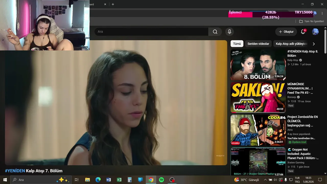This screenshot has height=184, width=327.
Task: Click the main video player
Action: (x=116, y=103)
